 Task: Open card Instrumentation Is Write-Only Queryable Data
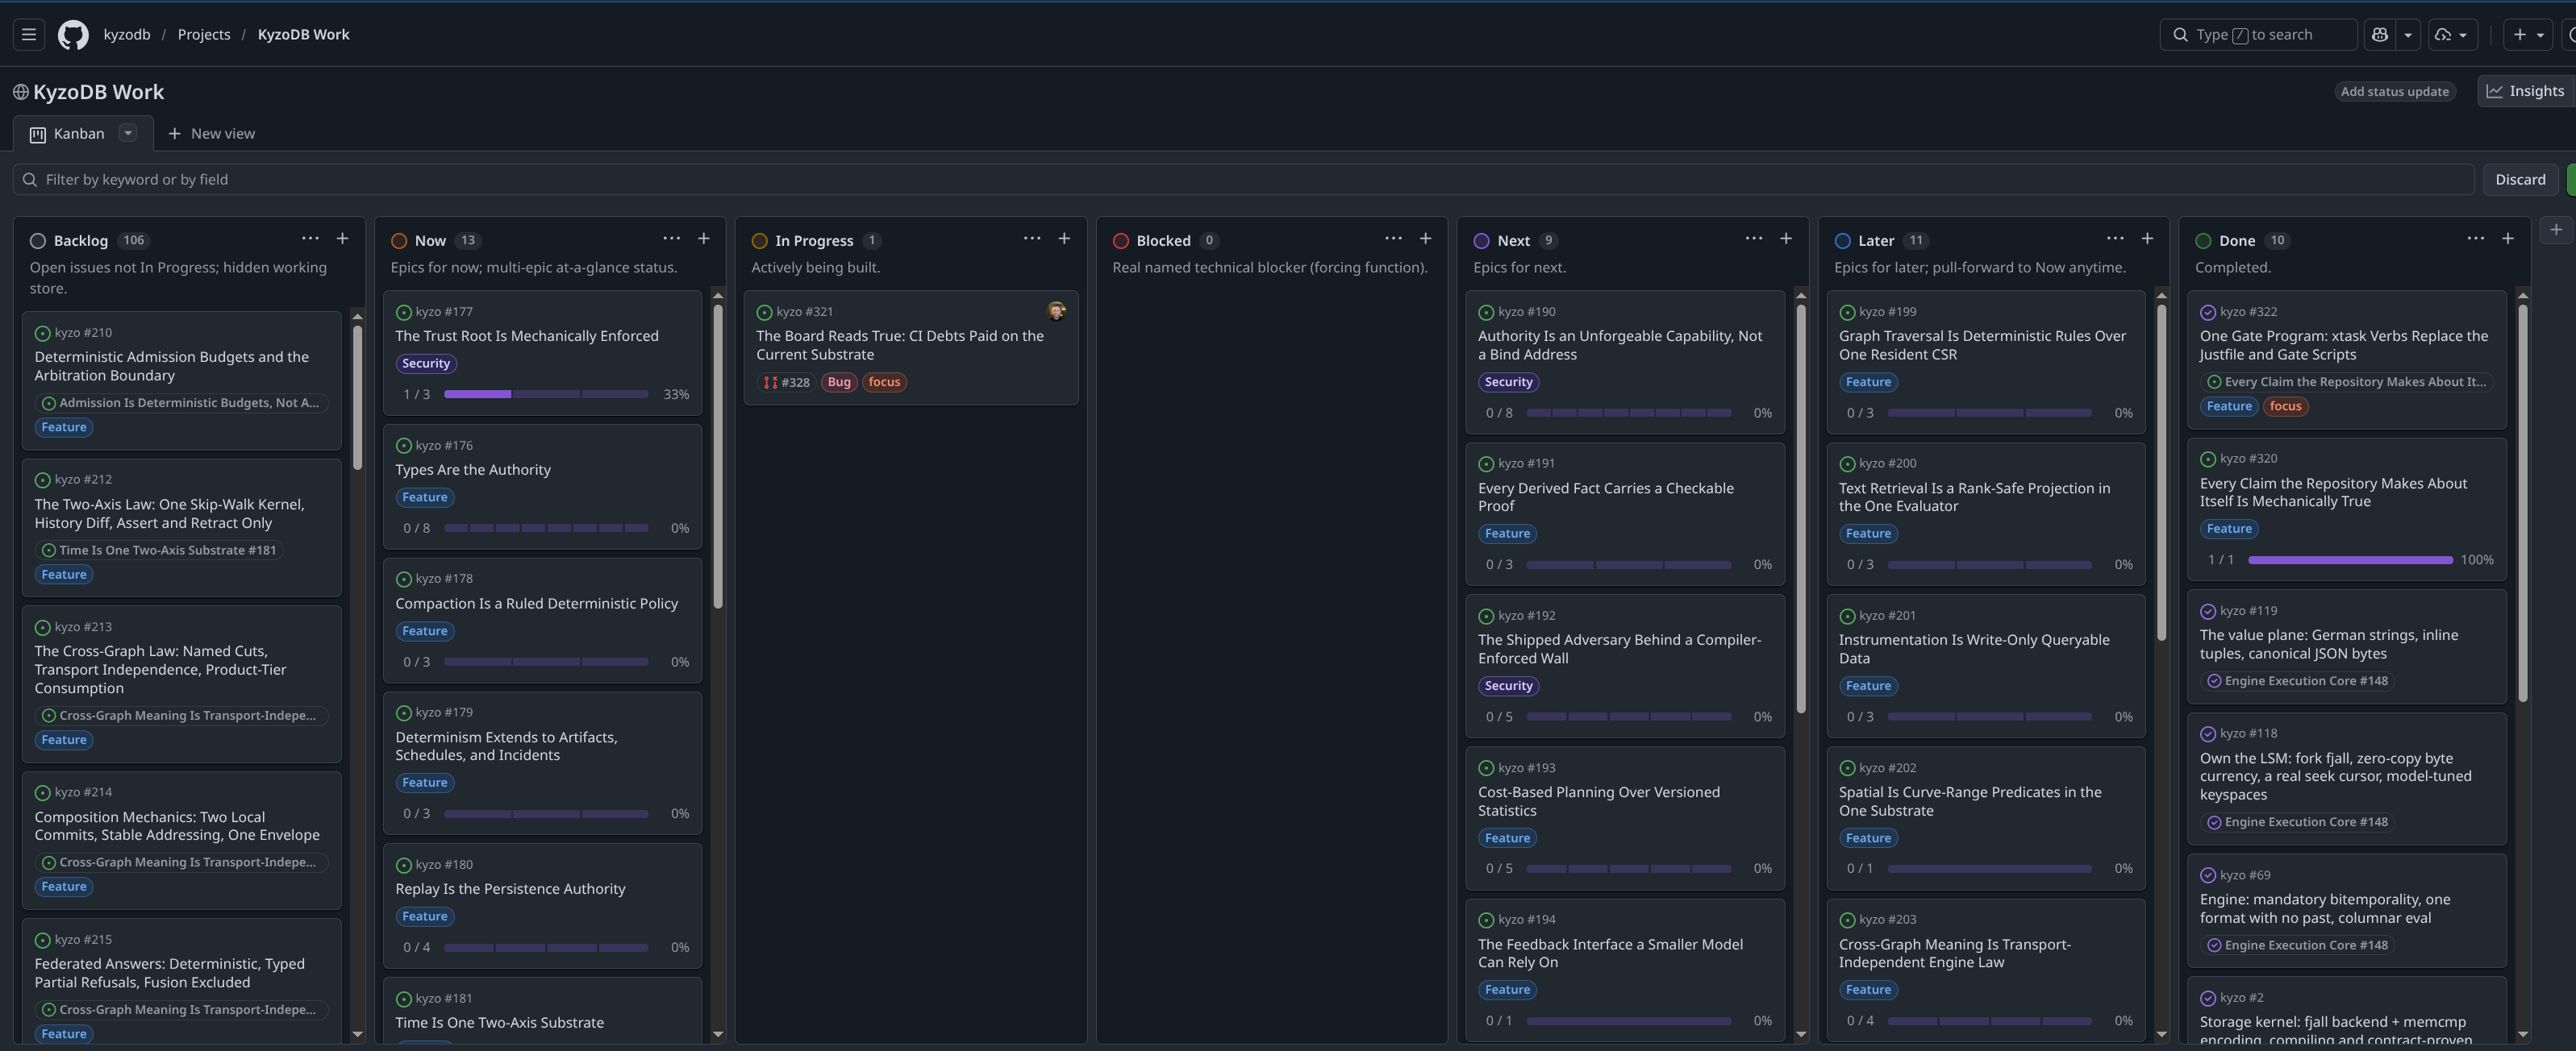1974,650
